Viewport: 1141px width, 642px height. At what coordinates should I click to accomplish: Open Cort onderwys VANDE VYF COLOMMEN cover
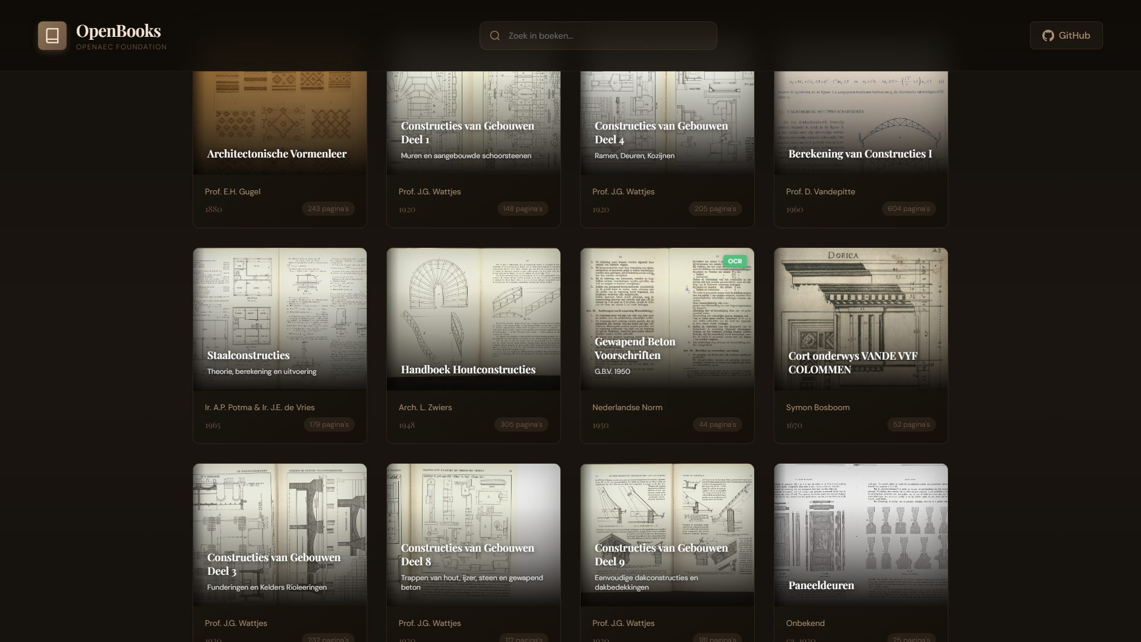point(861,319)
